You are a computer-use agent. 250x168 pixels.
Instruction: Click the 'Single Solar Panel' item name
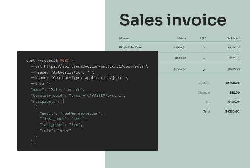[x=131, y=47]
